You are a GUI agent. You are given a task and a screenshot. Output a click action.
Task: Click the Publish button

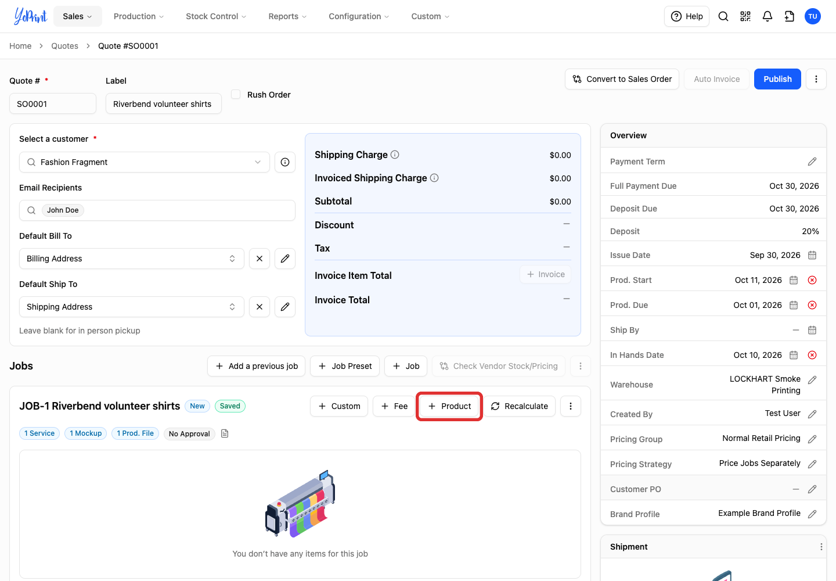click(777, 79)
